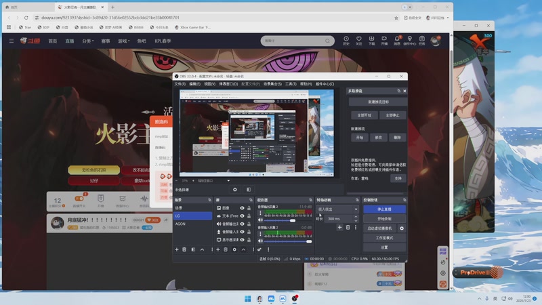Select the AGON scene
This screenshot has height=305, width=542.
click(193, 224)
